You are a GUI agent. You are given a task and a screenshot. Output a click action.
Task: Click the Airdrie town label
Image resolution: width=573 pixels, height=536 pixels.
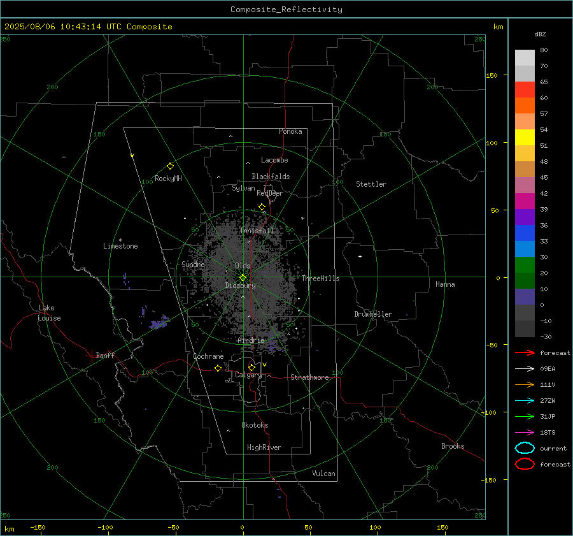coord(251,340)
